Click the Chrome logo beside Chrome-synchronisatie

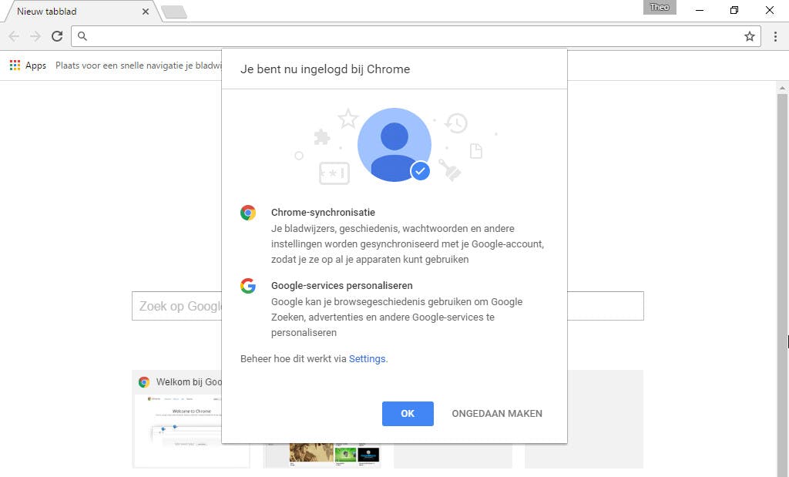coord(248,213)
